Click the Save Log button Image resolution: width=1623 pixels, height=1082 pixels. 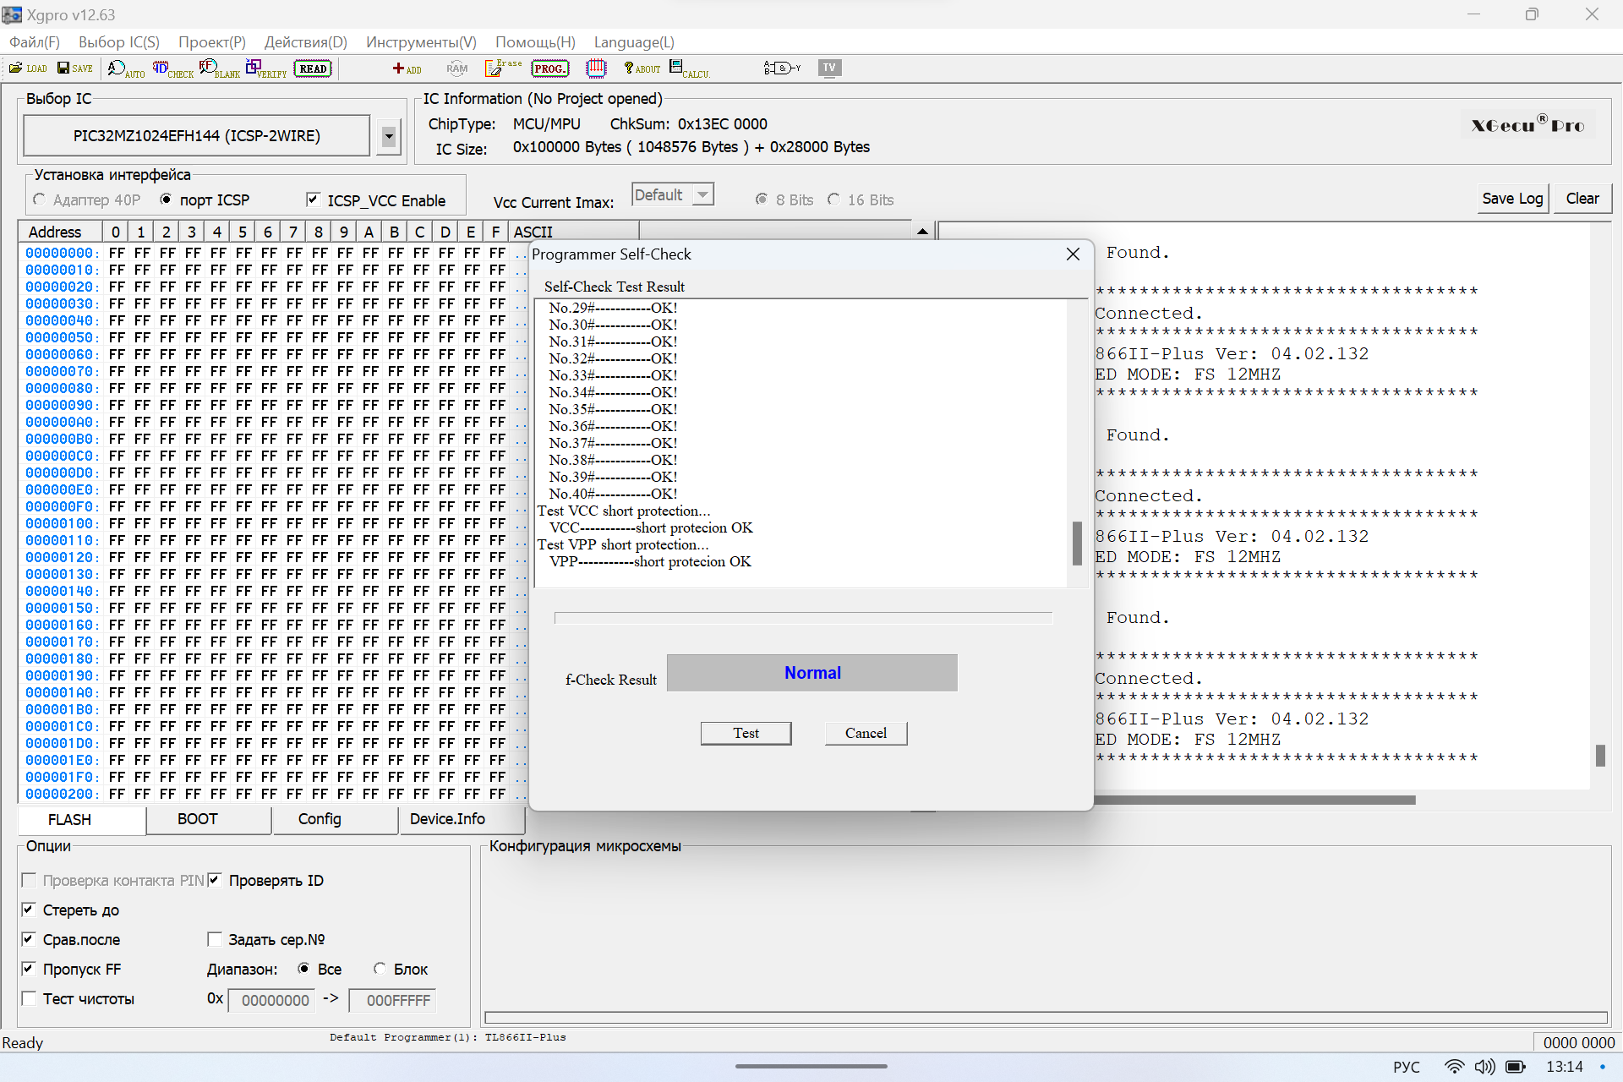click(x=1511, y=199)
